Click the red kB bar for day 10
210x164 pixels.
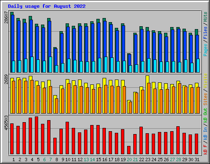67,138
